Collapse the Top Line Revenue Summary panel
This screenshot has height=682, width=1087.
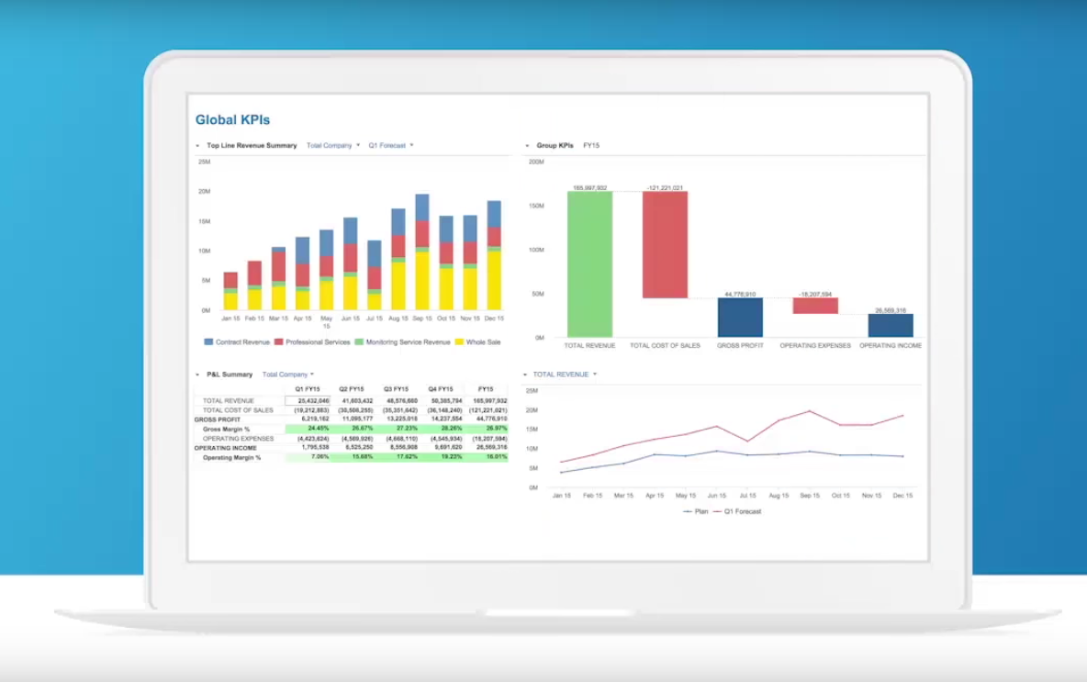[197, 146]
